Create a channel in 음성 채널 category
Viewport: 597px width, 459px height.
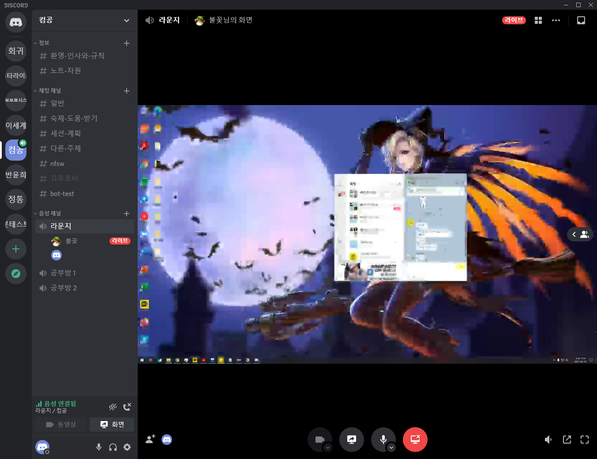point(127,214)
